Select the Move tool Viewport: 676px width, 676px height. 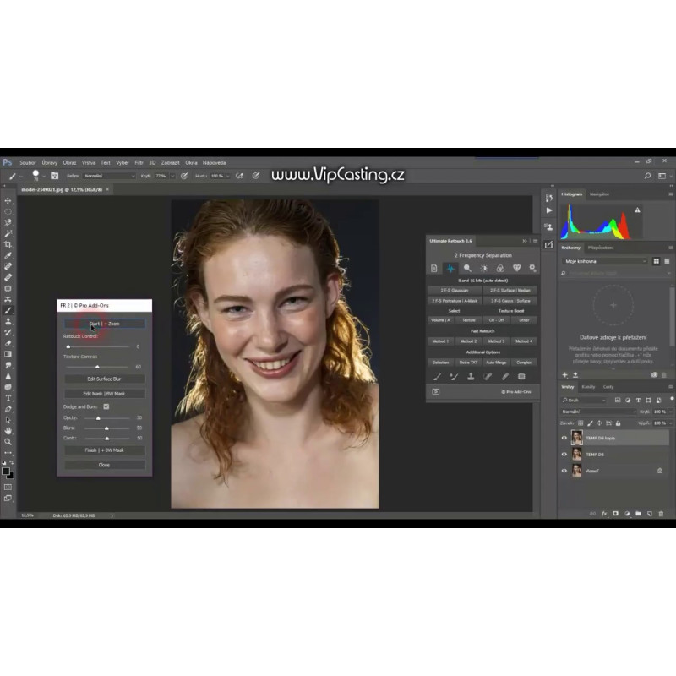8,200
